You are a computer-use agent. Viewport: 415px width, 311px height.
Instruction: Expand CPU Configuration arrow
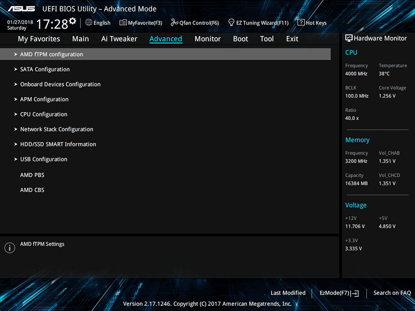(x=16, y=114)
